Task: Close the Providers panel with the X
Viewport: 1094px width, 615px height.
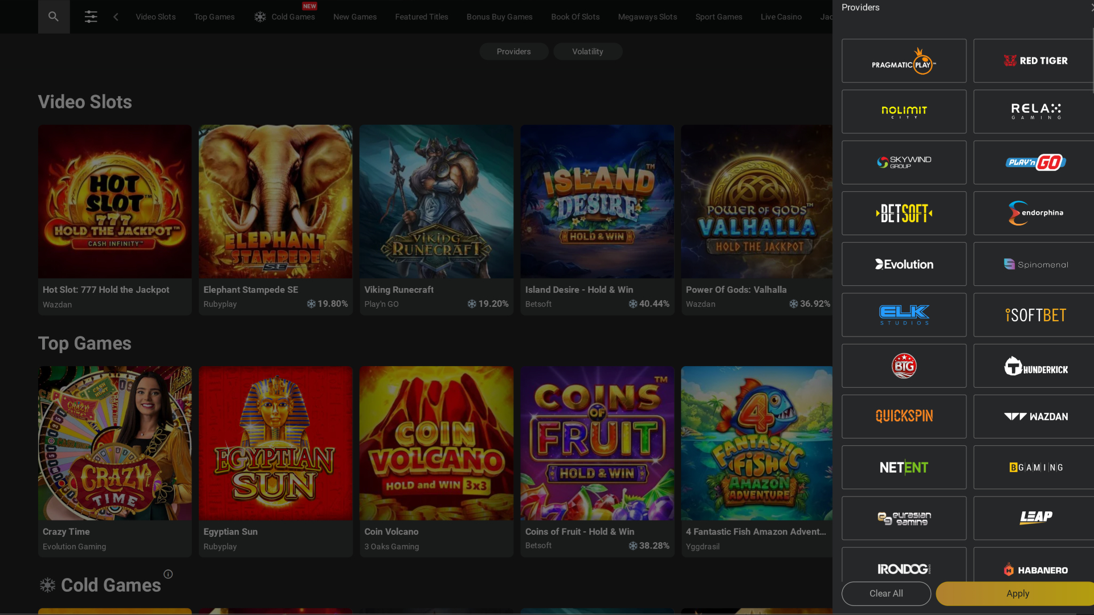Action: tap(1091, 7)
